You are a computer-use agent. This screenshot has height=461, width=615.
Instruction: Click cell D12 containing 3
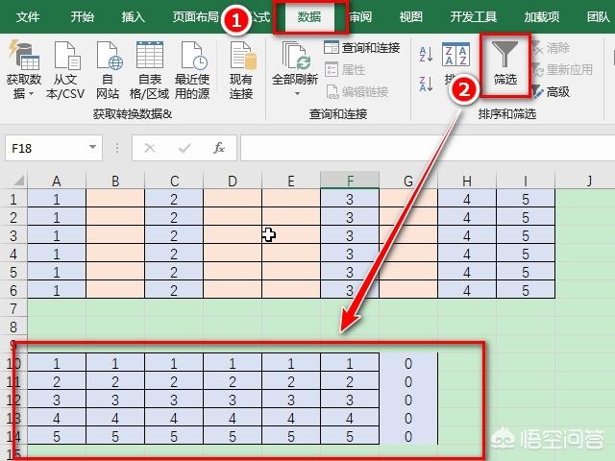233,400
